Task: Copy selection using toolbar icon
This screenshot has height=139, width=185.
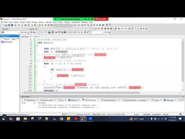Action: pos(25,25)
